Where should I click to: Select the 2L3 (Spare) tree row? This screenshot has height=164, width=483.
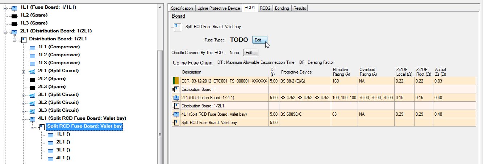pos(52,87)
